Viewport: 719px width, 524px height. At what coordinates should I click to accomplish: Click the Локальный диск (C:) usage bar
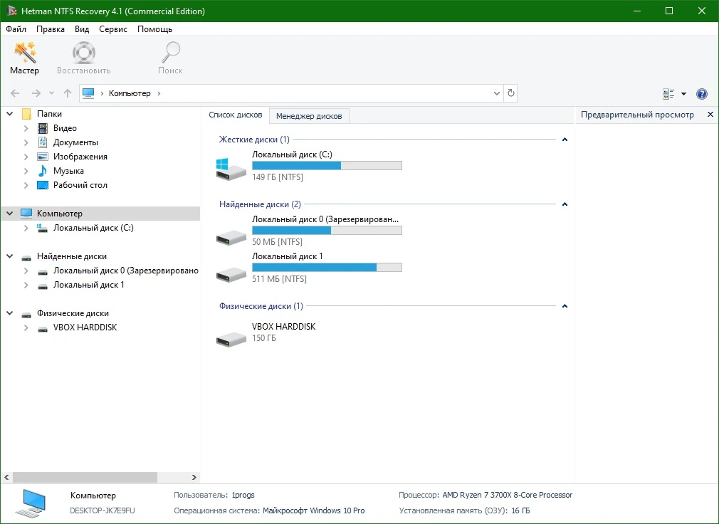coord(327,165)
